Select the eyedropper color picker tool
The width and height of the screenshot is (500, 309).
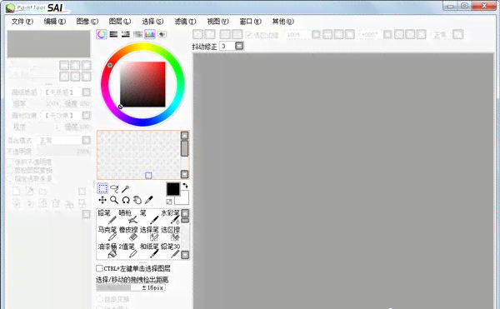149,200
